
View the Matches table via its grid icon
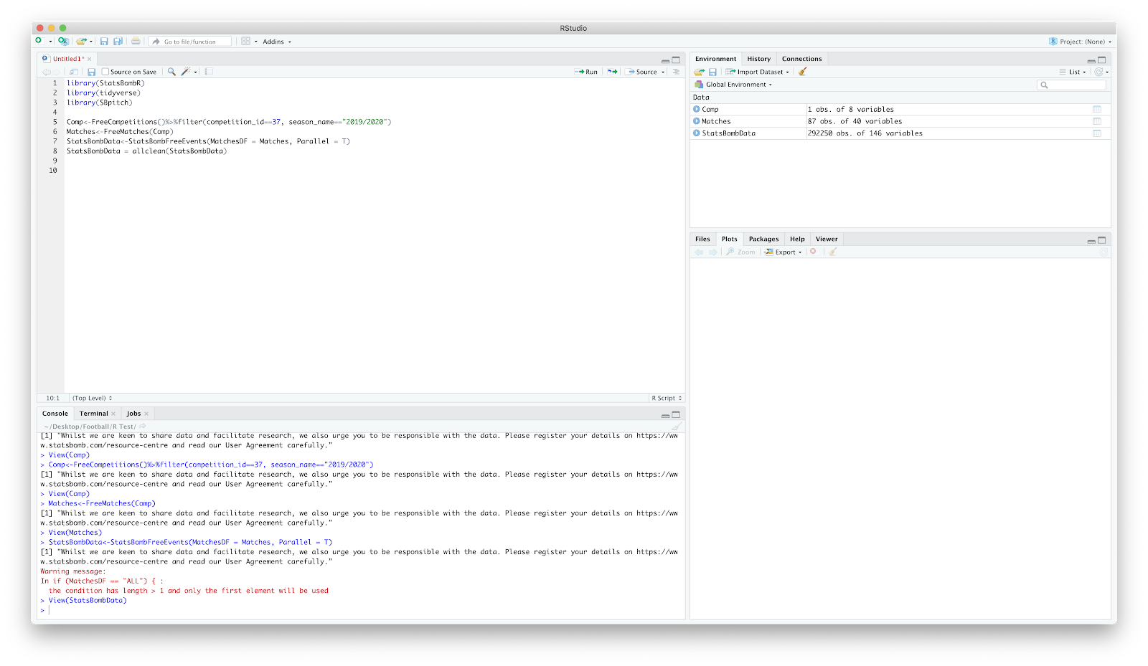(1097, 121)
